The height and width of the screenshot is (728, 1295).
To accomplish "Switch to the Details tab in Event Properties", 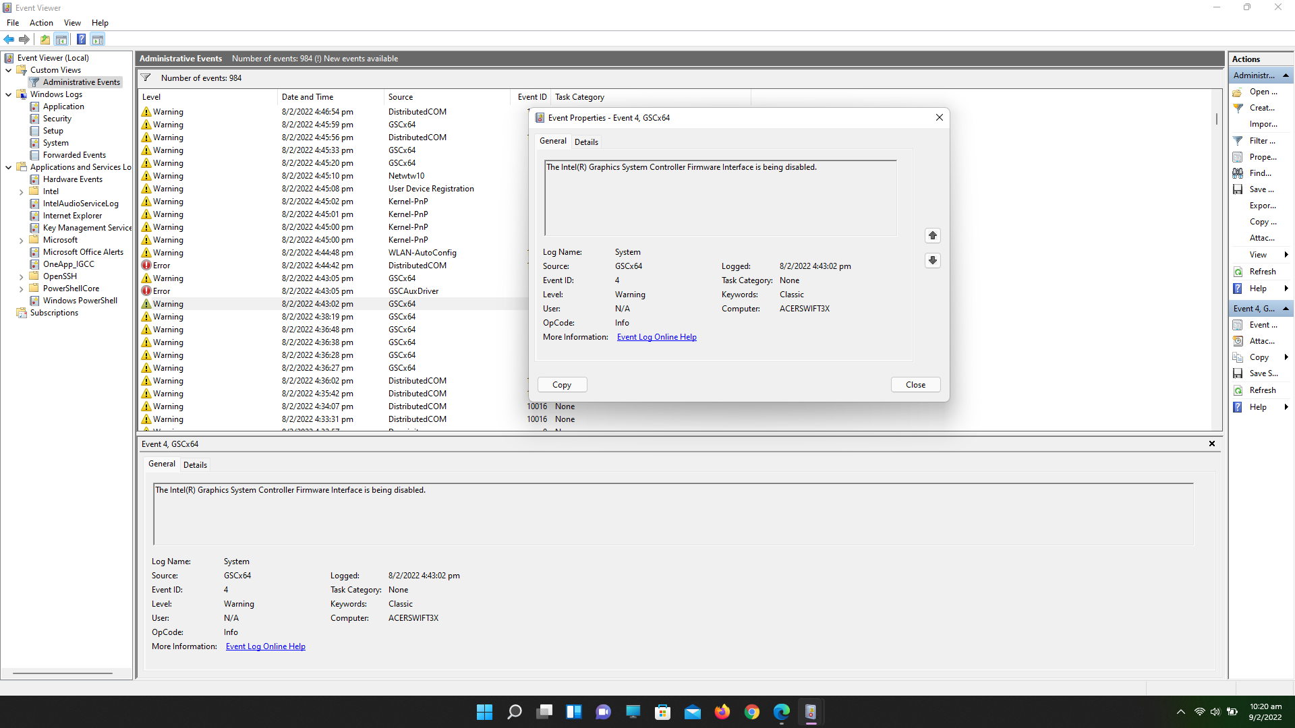I will click(x=586, y=142).
